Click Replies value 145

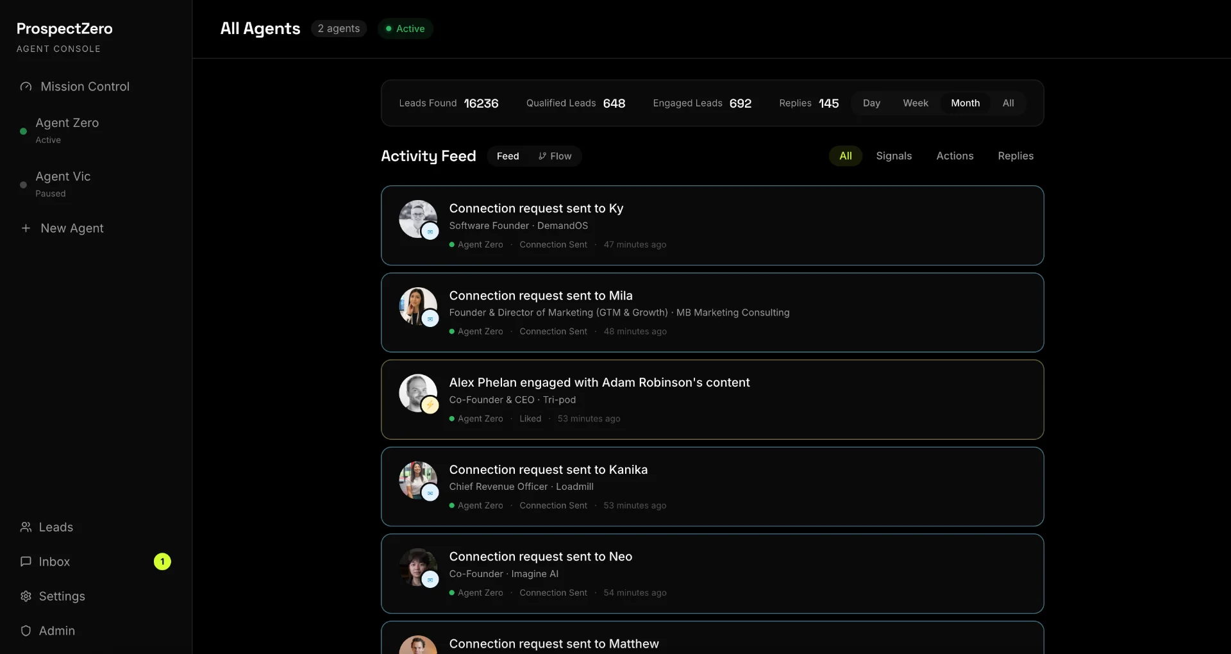pyautogui.click(x=828, y=103)
